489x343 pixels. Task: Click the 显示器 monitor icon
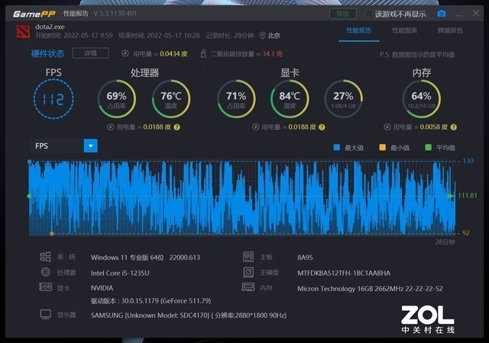point(45,314)
